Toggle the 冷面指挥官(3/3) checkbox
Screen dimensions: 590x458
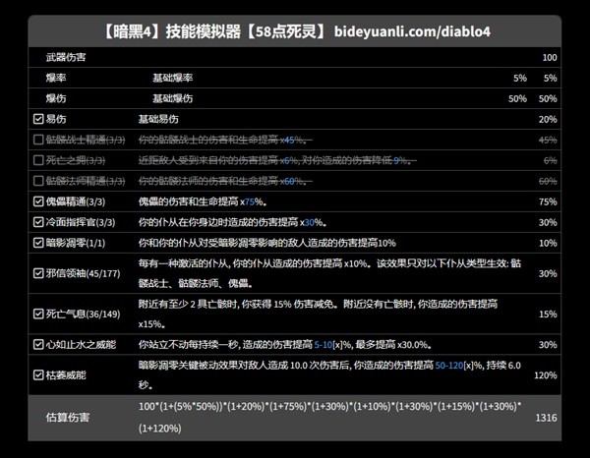click(x=38, y=222)
